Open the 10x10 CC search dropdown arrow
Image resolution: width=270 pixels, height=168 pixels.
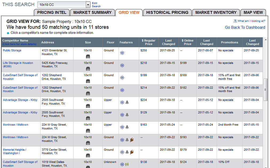[x=88, y=5]
